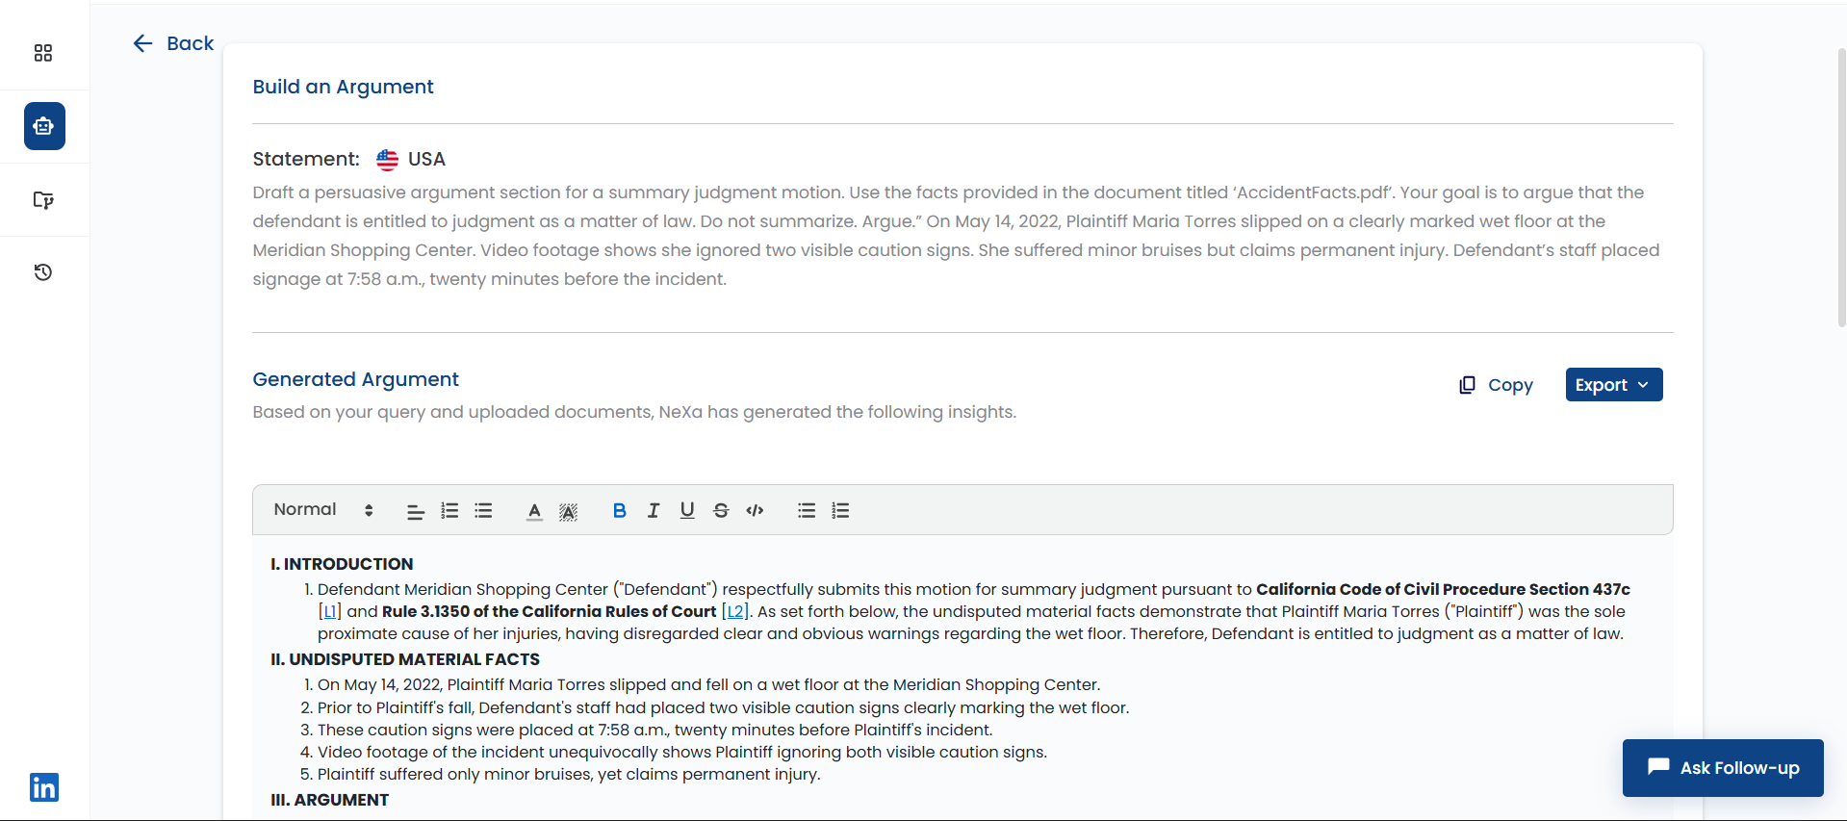This screenshot has height=821, width=1847.
Task: Open the text color picker
Action: [534, 511]
